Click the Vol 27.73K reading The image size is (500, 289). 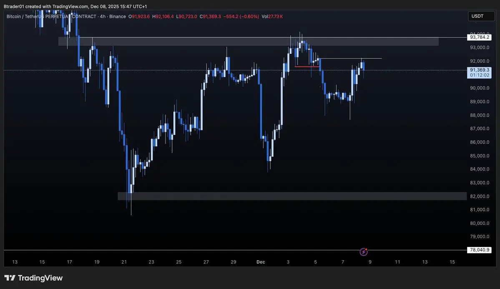tap(272, 17)
